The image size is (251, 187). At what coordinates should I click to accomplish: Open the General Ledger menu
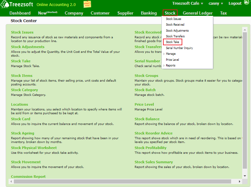pos(197,13)
